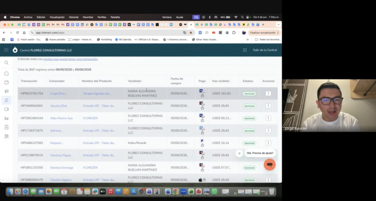Image resolution: width=376 pixels, height=201 pixels.
Task: Open 'Todos los favoritos' bookmarks folder
Action: (x=267, y=40)
